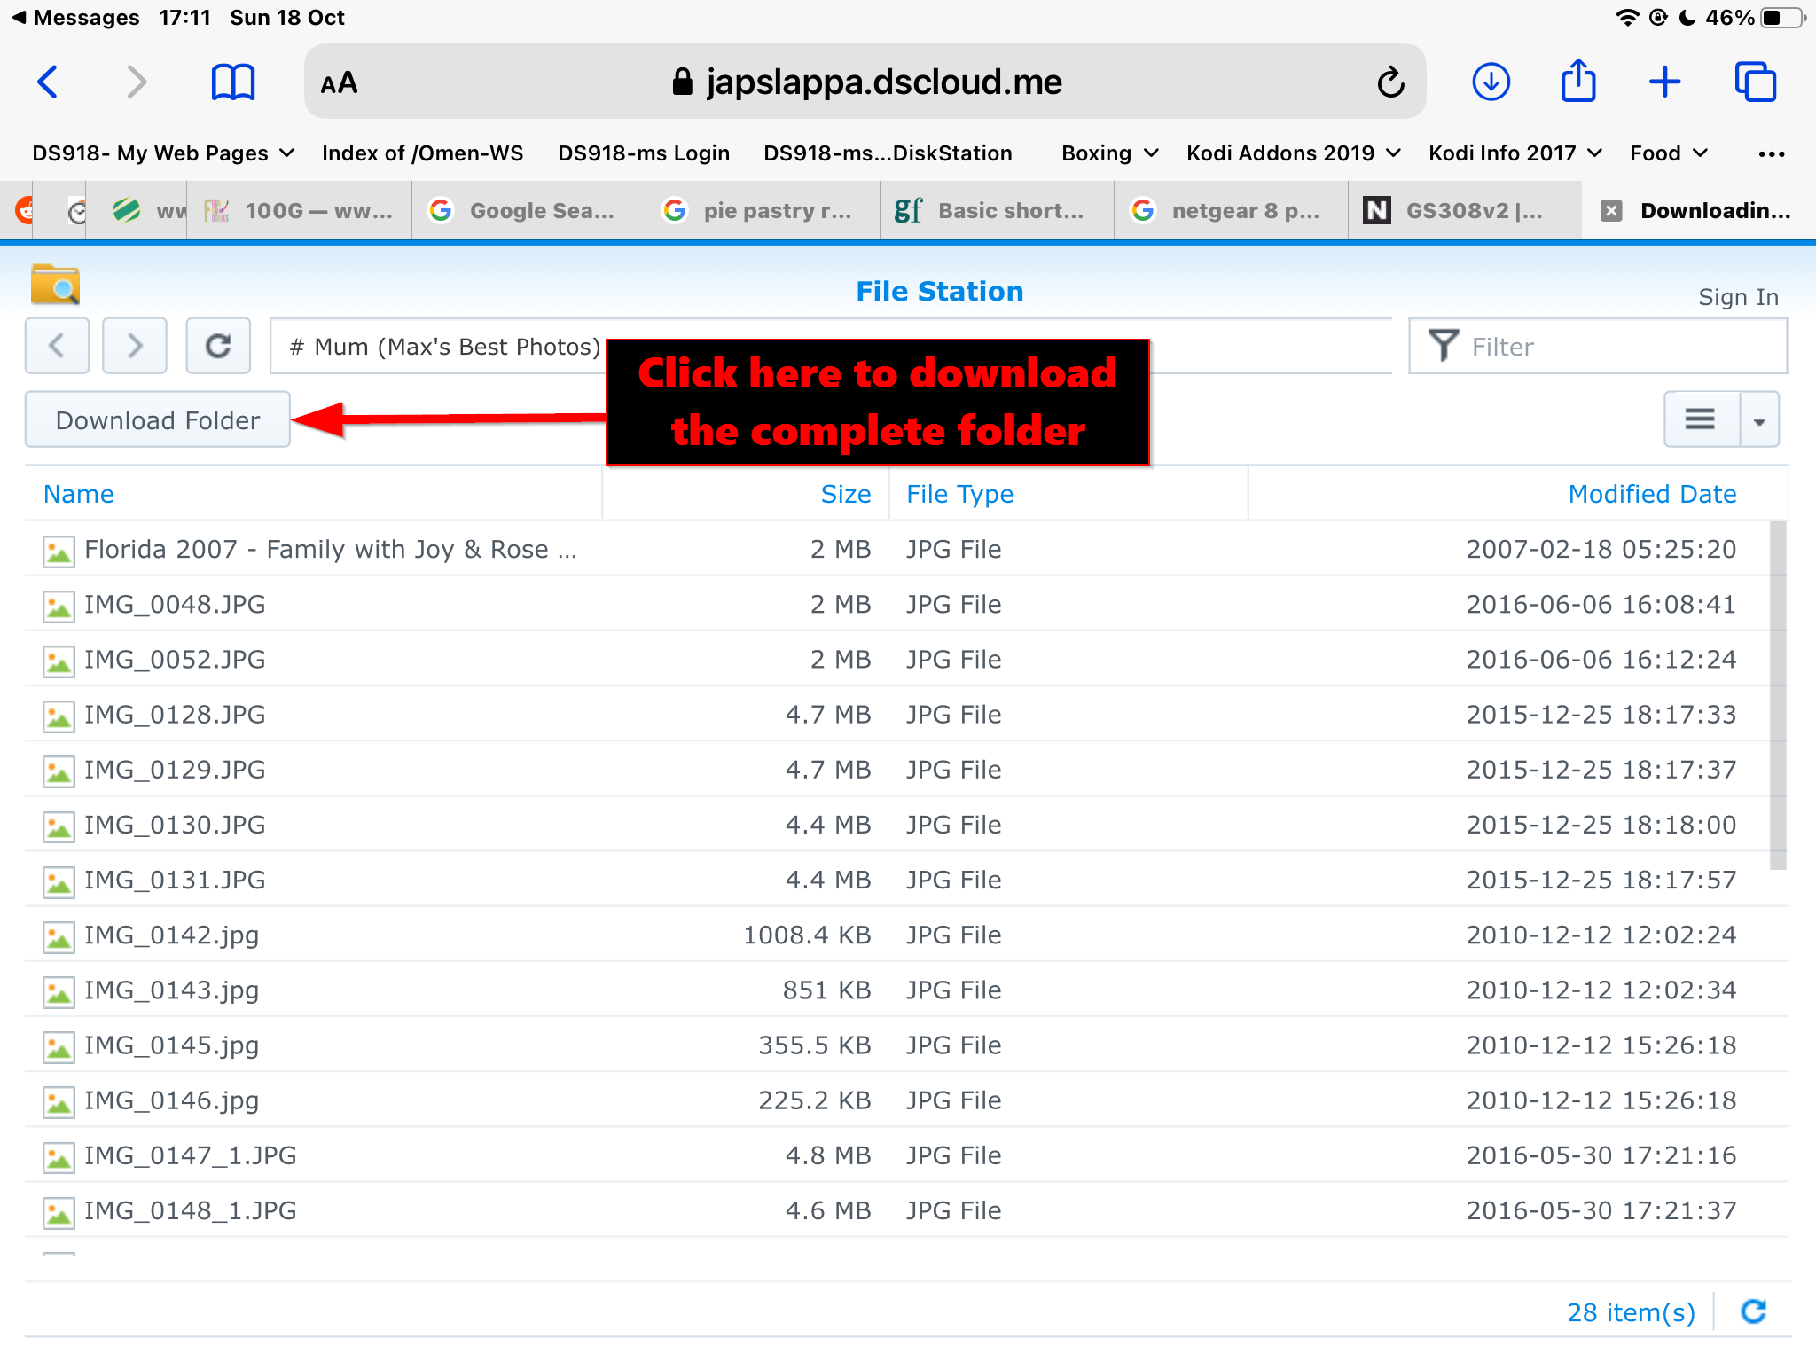Tap the Reddit pinned tab icon
Viewport: 1816px width, 1362px height.
point(23,211)
